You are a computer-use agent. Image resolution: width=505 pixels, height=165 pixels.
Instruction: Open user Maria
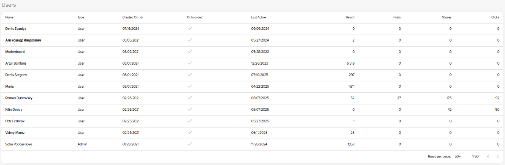tap(9, 86)
